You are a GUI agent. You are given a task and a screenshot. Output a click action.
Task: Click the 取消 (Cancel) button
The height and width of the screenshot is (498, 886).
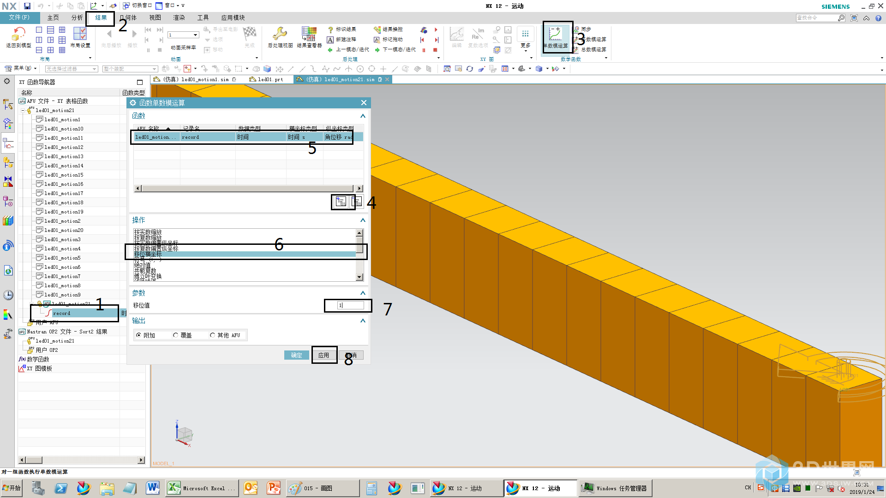coord(351,355)
